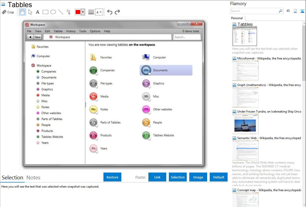The height and width of the screenshot is (207, 306).
Task: Click the camera snapshot icon
Action: (288, 11)
